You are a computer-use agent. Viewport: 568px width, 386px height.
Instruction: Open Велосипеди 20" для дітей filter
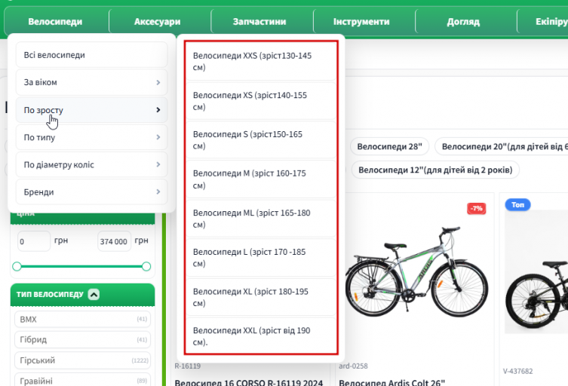coord(502,147)
